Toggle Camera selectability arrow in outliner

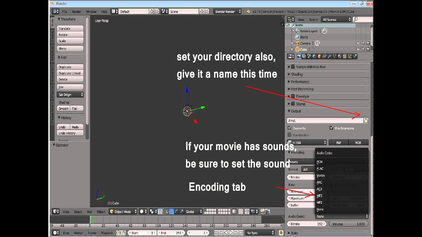point(363,43)
